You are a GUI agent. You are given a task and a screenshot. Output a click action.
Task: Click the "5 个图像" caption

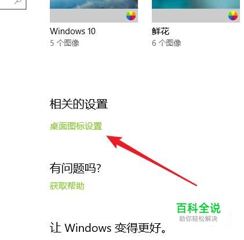[64, 43]
